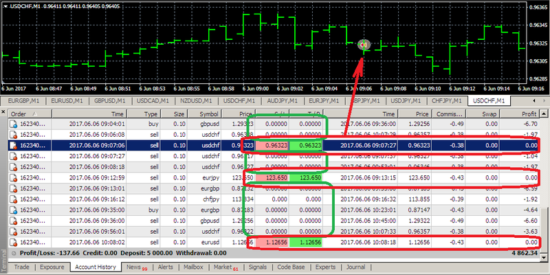Sort by the Profit column header
The image size is (550, 275).
coord(520,114)
